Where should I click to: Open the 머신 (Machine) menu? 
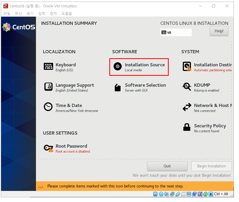click(x=18, y=13)
